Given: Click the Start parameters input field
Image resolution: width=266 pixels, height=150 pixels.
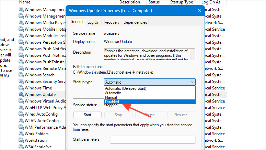Looking at the screenshot, I should pos(153,139).
